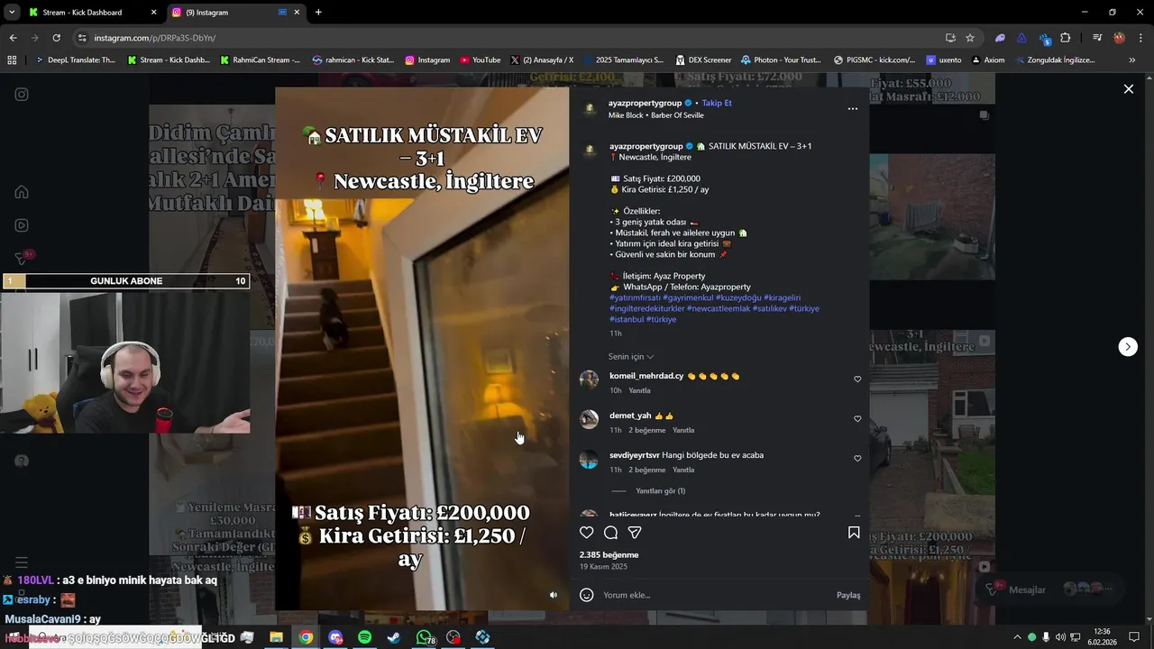Close the Instagram post overlay

coord(1128,88)
